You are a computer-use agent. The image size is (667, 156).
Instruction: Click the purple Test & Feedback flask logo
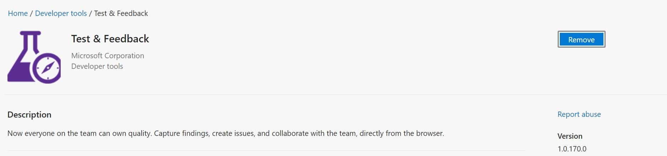(x=34, y=57)
